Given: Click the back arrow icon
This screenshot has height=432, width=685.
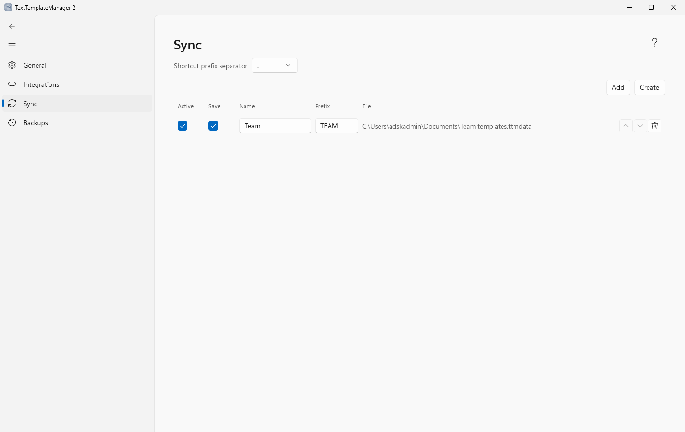Looking at the screenshot, I should 12,26.
